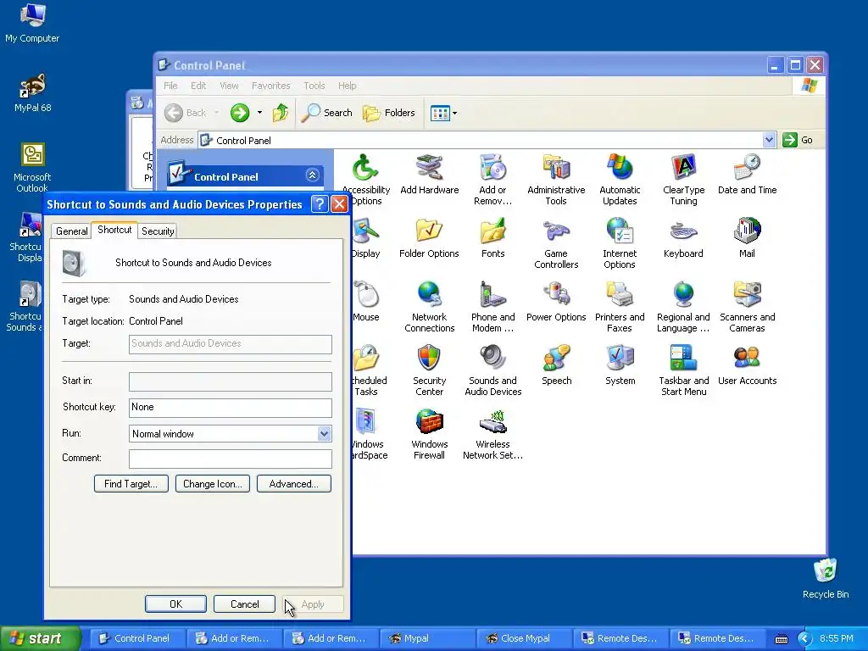Open Printers and Faxes icon
The width and height of the screenshot is (868, 651).
(620, 307)
